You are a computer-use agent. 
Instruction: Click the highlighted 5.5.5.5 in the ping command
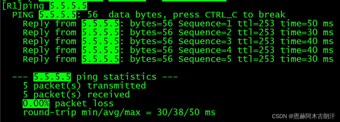[68, 6]
